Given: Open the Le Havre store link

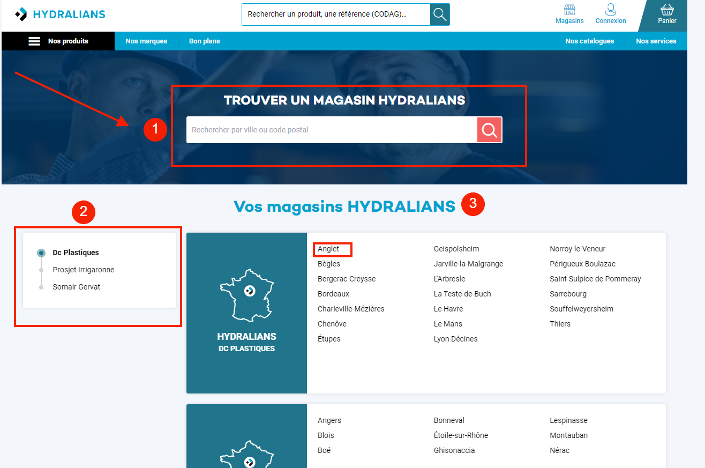Looking at the screenshot, I should [448, 309].
